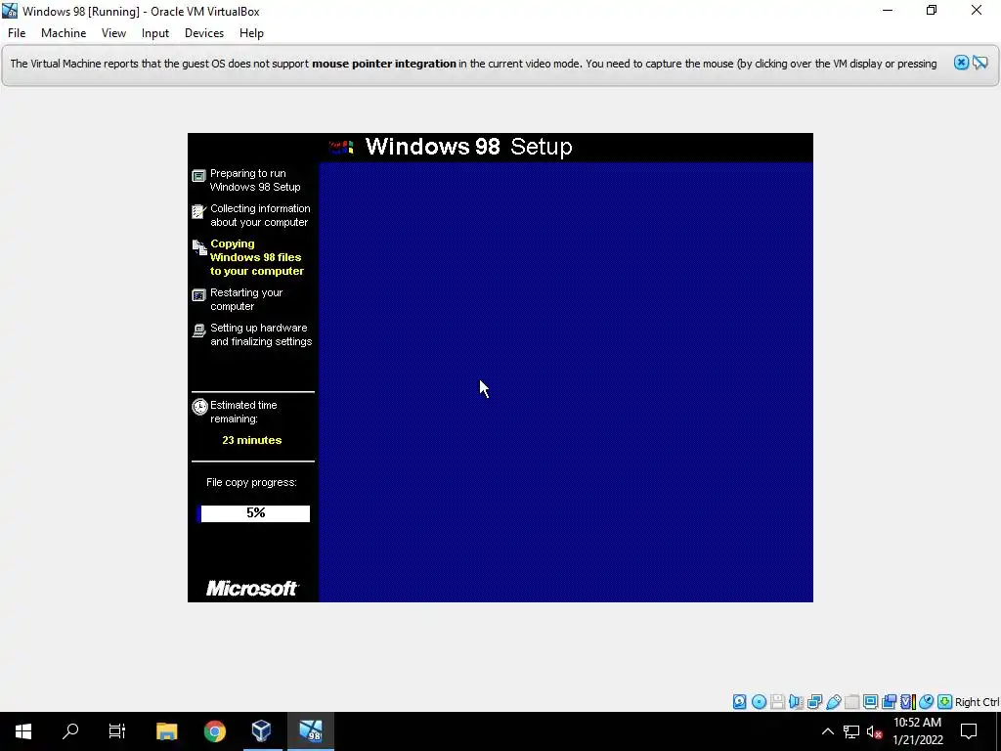Click the network adapters indicator
Image resolution: width=1001 pixels, height=751 pixels.
[x=814, y=702]
